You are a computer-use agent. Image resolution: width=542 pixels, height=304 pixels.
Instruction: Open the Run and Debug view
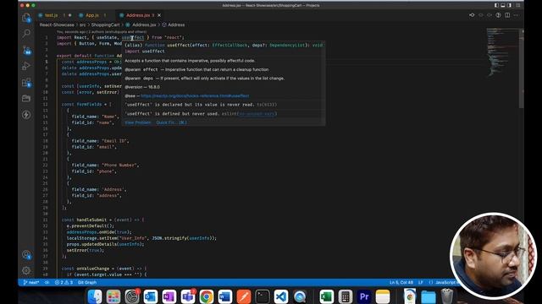26,66
